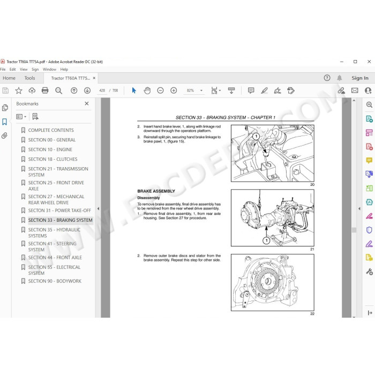Print the document with the printer icon

point(45,91)
